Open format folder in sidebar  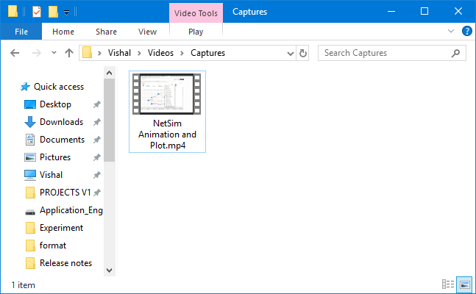52,245
